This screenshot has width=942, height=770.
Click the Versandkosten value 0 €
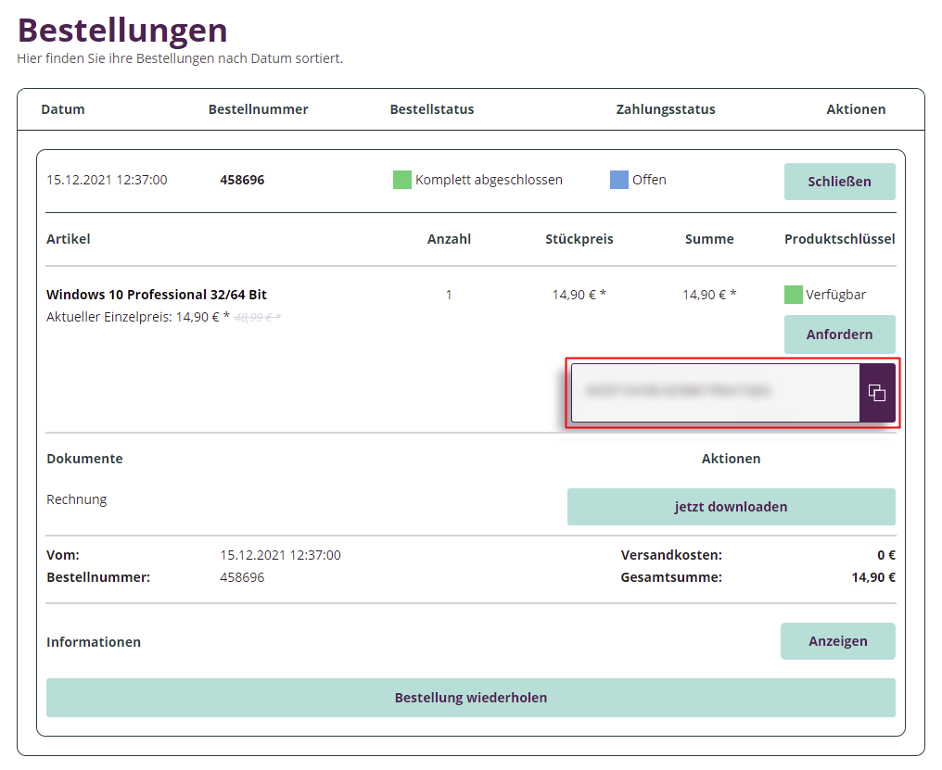click(886, 556)
